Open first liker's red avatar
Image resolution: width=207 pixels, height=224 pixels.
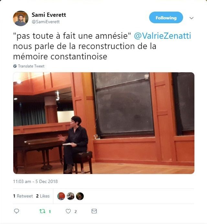pos(61,196)
